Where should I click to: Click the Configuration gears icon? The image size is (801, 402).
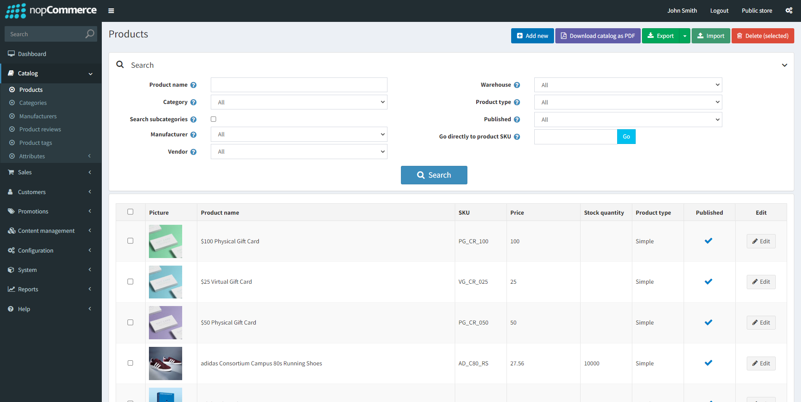[11, 250]
